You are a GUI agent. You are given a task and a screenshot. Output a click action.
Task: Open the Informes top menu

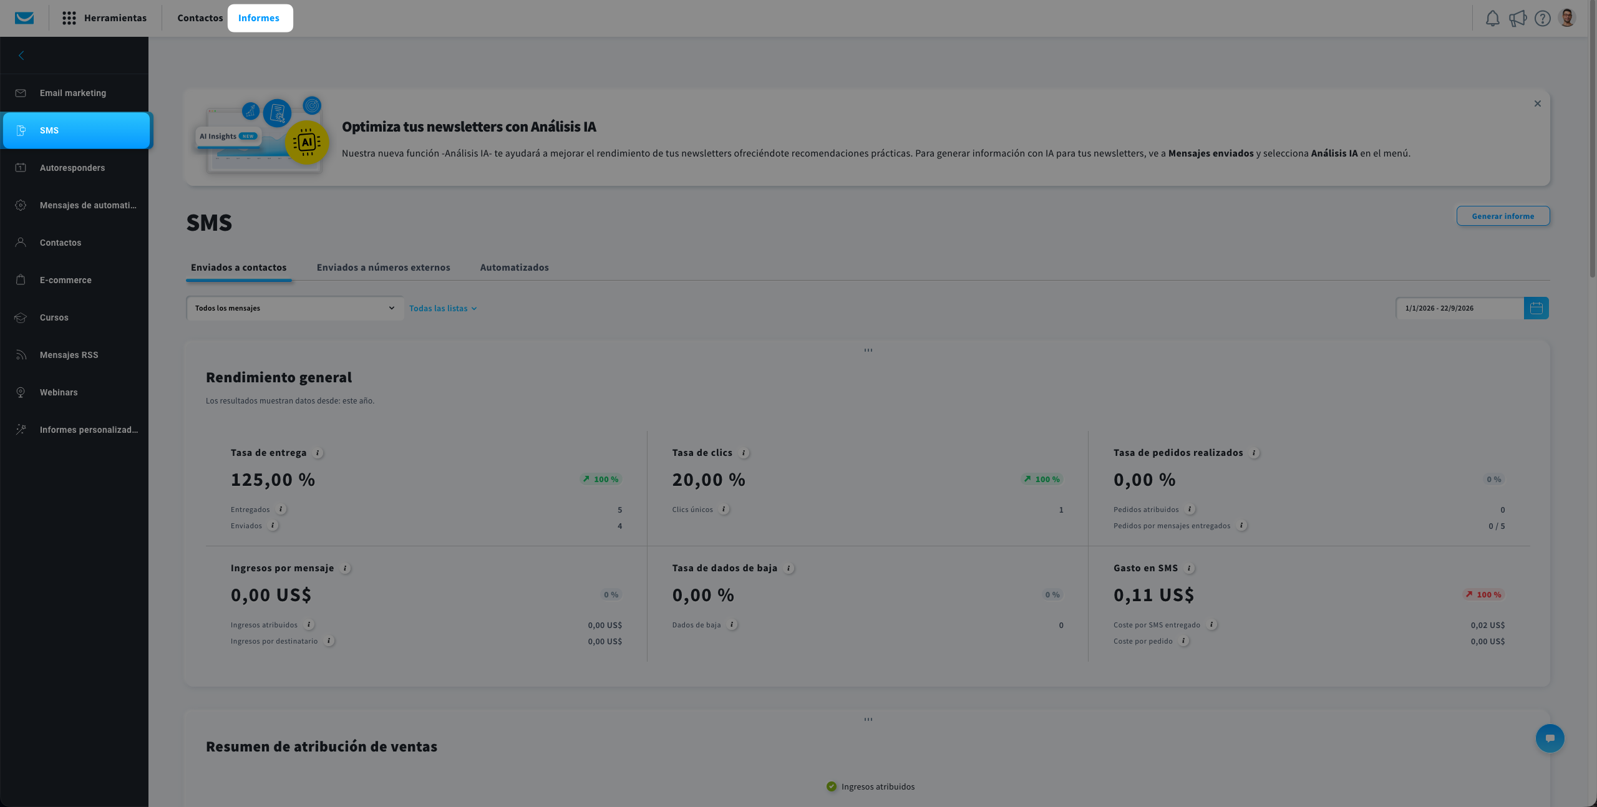(x=260, y=18)
